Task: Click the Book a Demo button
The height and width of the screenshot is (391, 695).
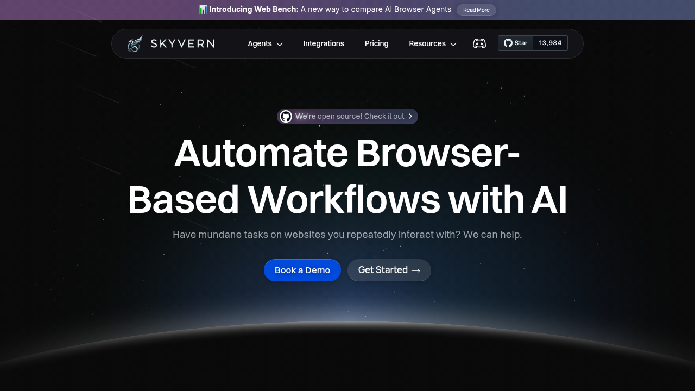Action: (x=302, y=270)
